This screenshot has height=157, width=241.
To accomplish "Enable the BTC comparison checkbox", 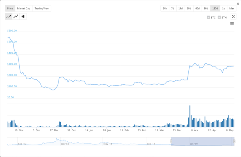I will (208, 17).
